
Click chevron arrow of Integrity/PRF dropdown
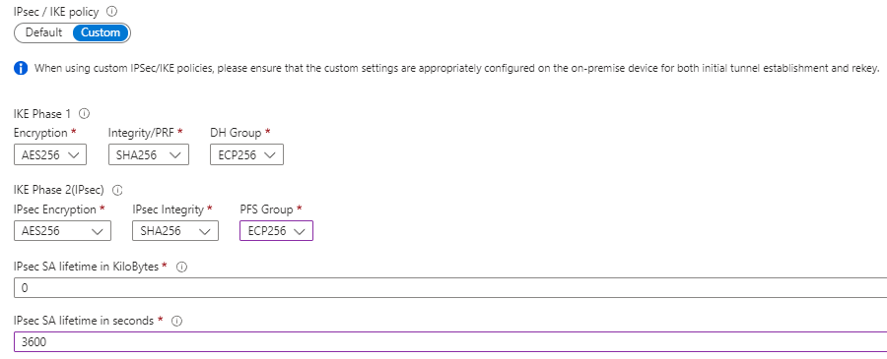point(175,155)
